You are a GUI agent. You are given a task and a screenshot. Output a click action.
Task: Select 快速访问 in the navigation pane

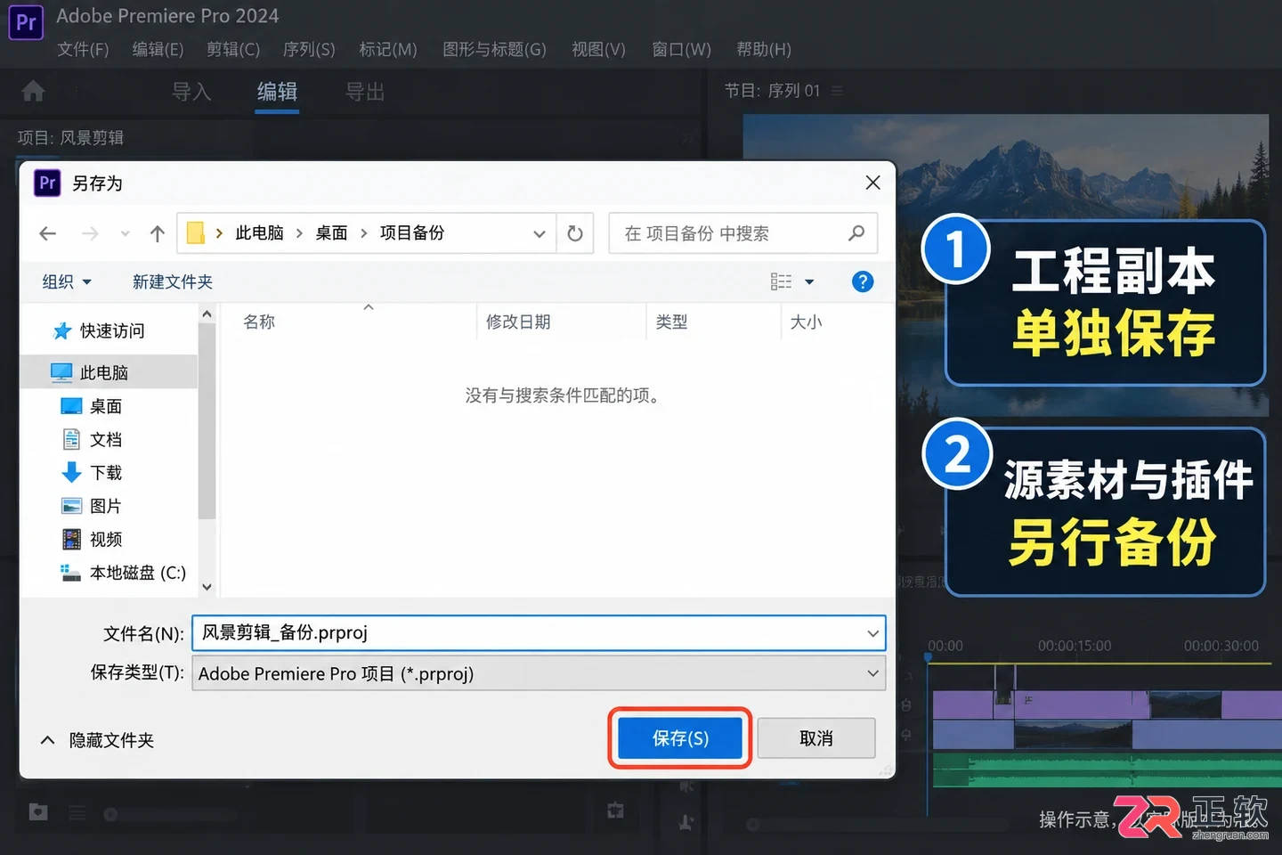[111, 331]
